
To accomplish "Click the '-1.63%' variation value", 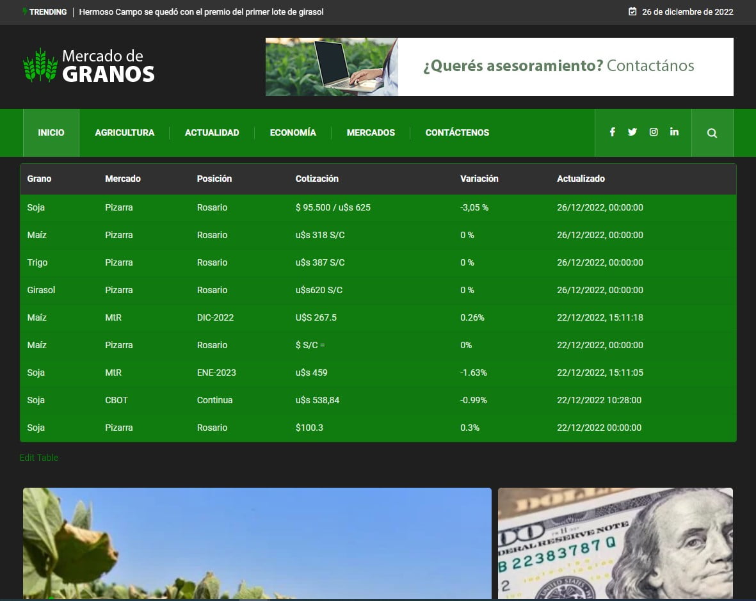I will (x=474, y=373).
